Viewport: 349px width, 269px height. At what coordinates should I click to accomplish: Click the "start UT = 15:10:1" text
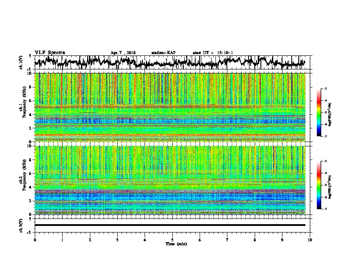213,53
